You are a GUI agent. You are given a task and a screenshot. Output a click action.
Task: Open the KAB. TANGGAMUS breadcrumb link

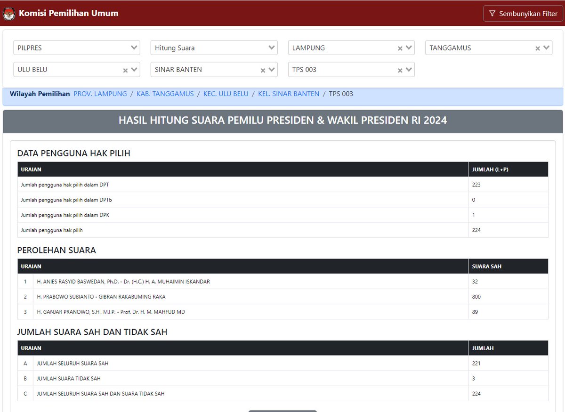point(165,94)
